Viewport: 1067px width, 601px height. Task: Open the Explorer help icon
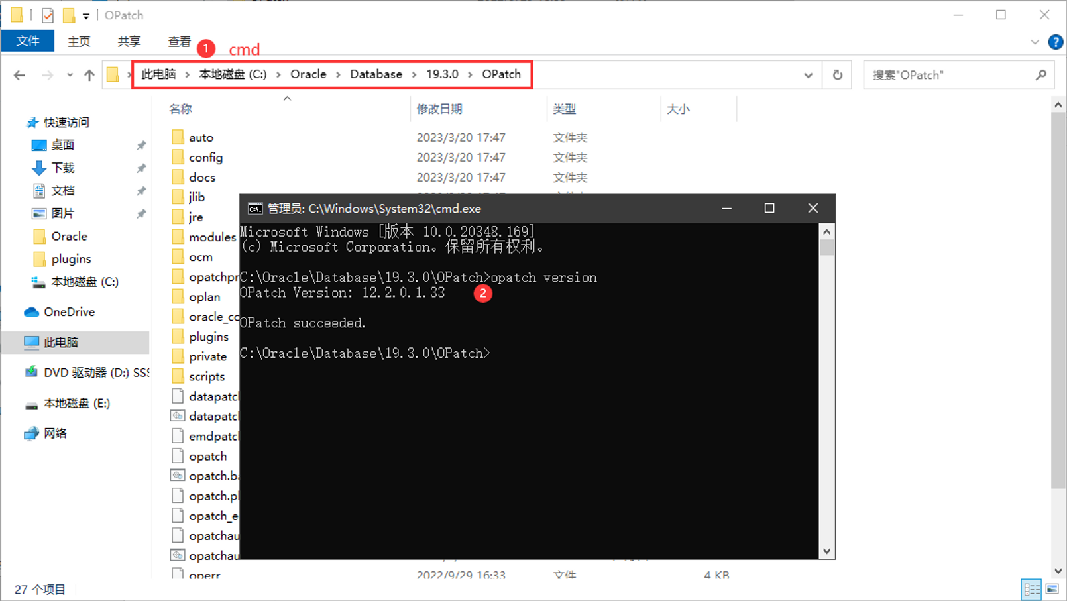[1055, 42]
